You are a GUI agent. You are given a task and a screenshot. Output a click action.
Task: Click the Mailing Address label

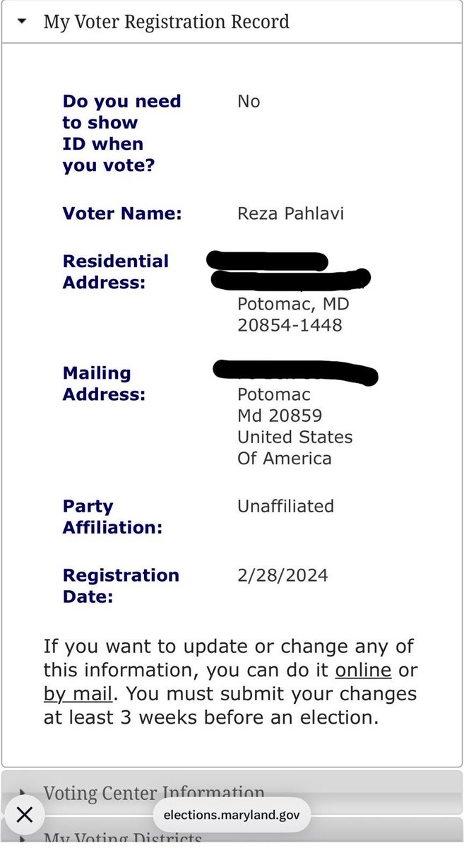coord(104,384)
